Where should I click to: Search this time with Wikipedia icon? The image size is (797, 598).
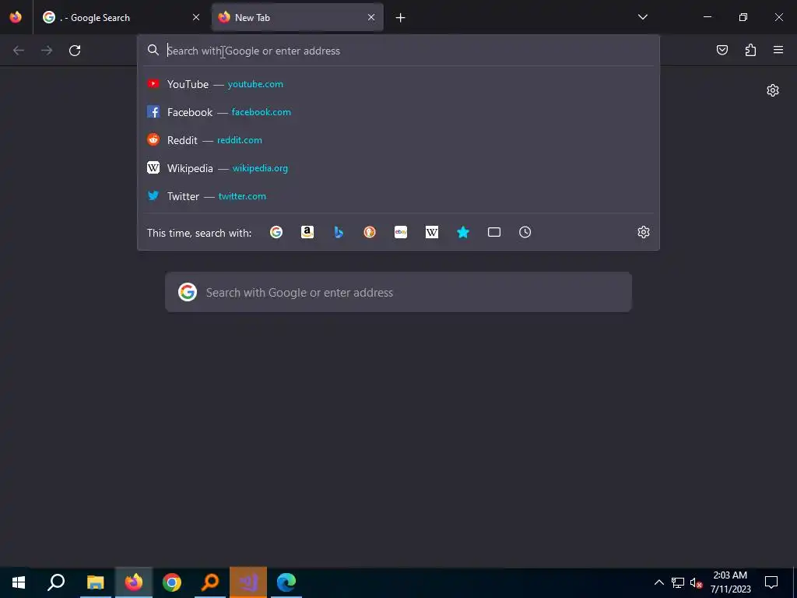(x=431, y=232)
